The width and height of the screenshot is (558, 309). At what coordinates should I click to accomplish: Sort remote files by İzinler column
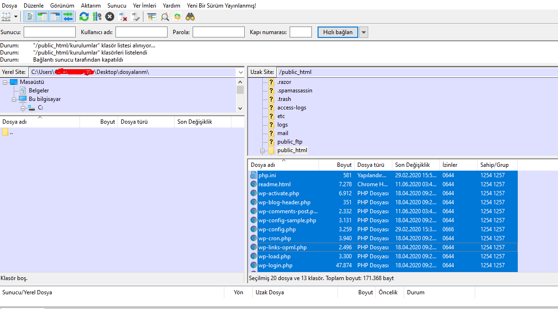(x=458, y=164)
